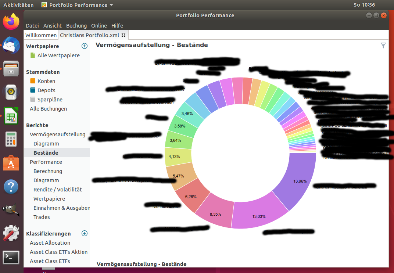Open Konten under Stammdaten

click(x=46, y=81)
